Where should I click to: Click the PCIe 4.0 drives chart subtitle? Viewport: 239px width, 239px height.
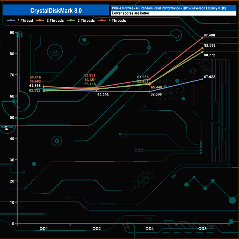(169, 8)
